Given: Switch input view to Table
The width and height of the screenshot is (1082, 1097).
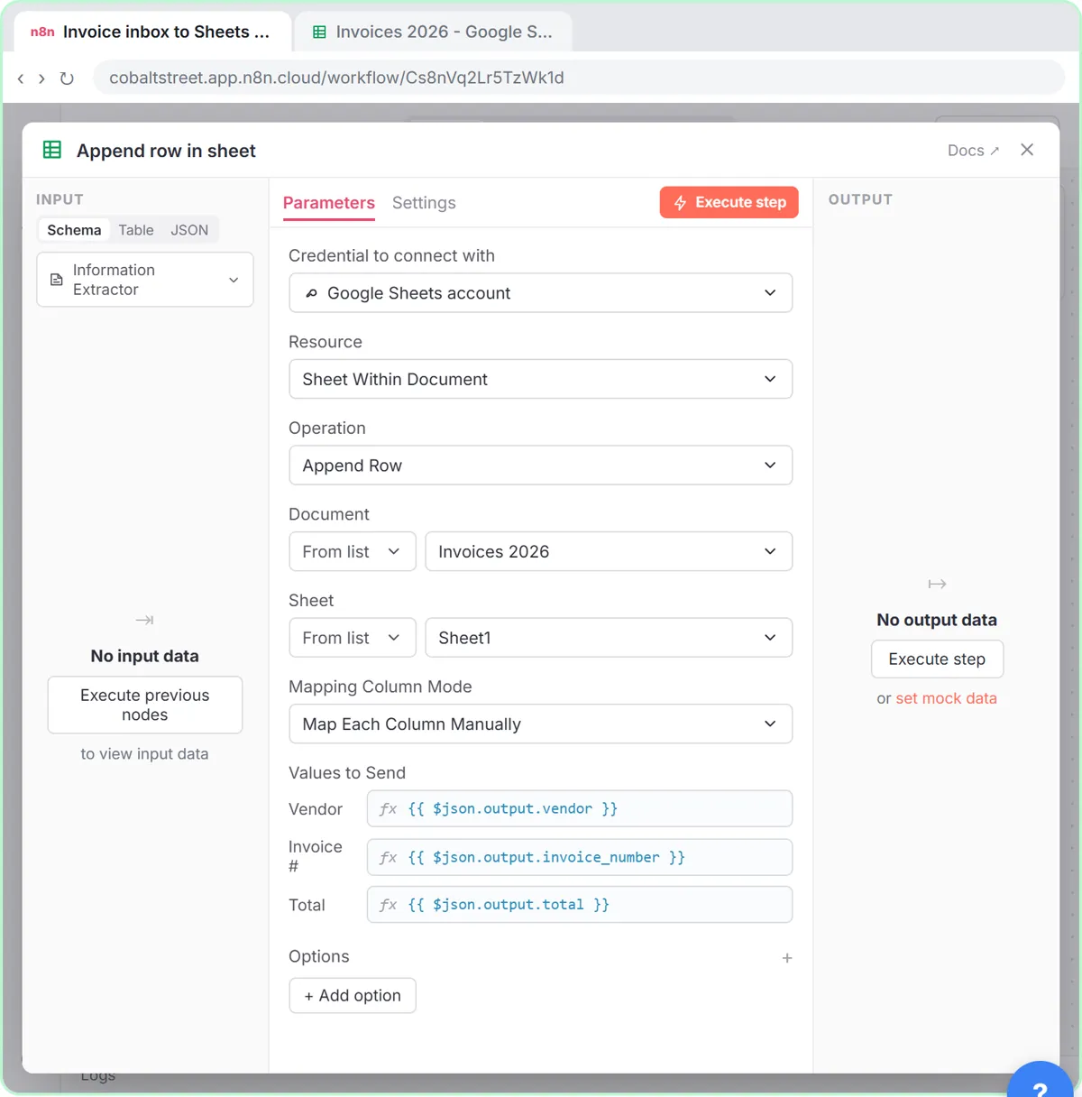Looking at the screenshot, I should pyautogui.click(x=136, y=230).
